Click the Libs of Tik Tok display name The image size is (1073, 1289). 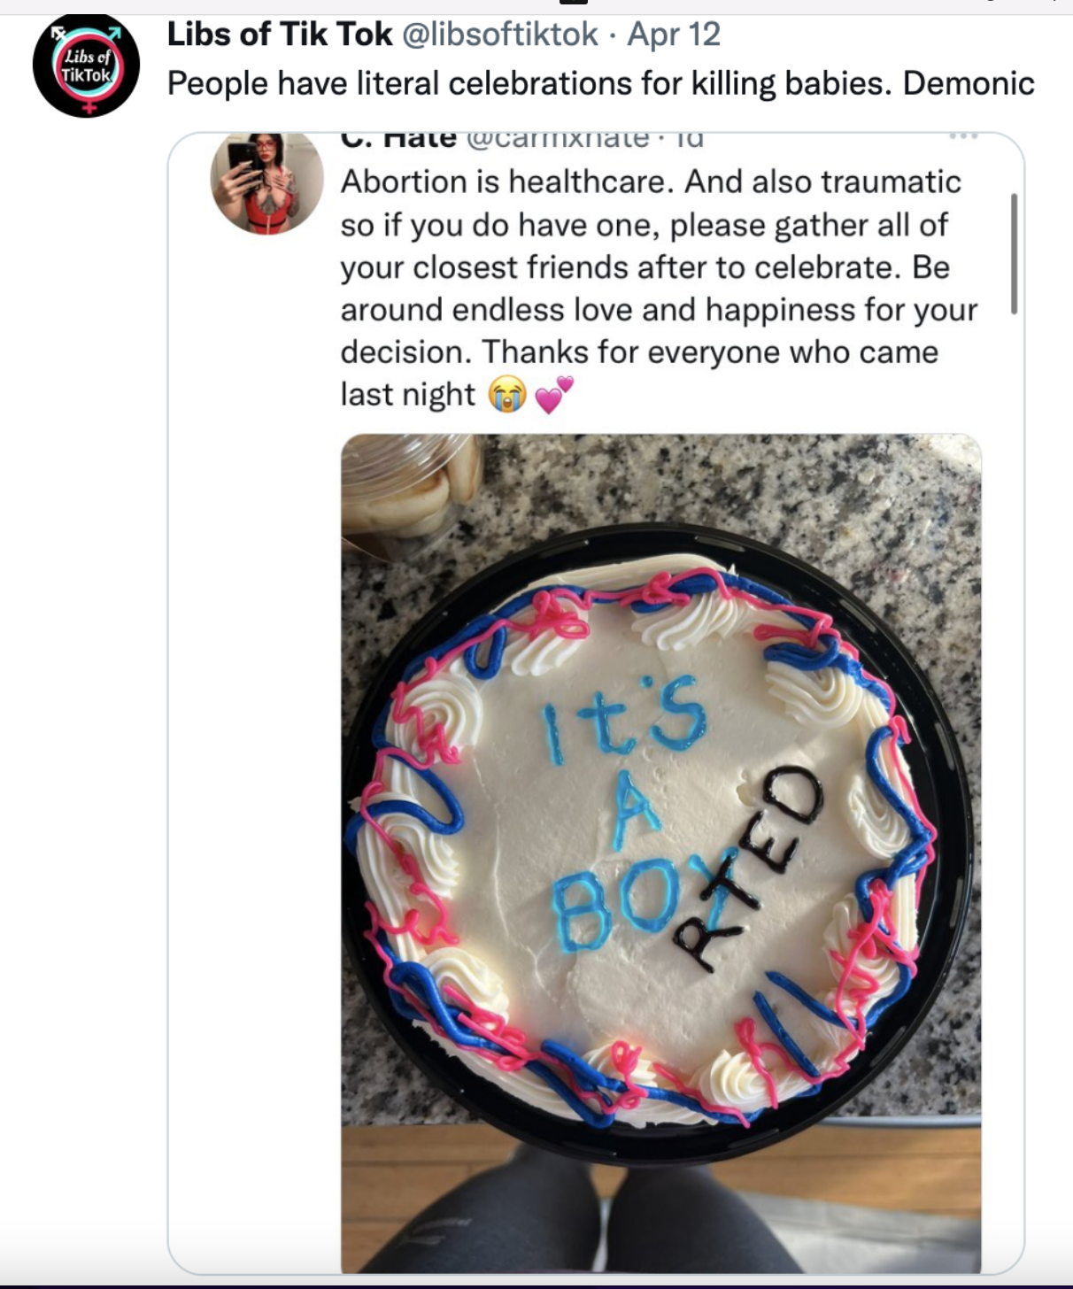tap(280, 35)
